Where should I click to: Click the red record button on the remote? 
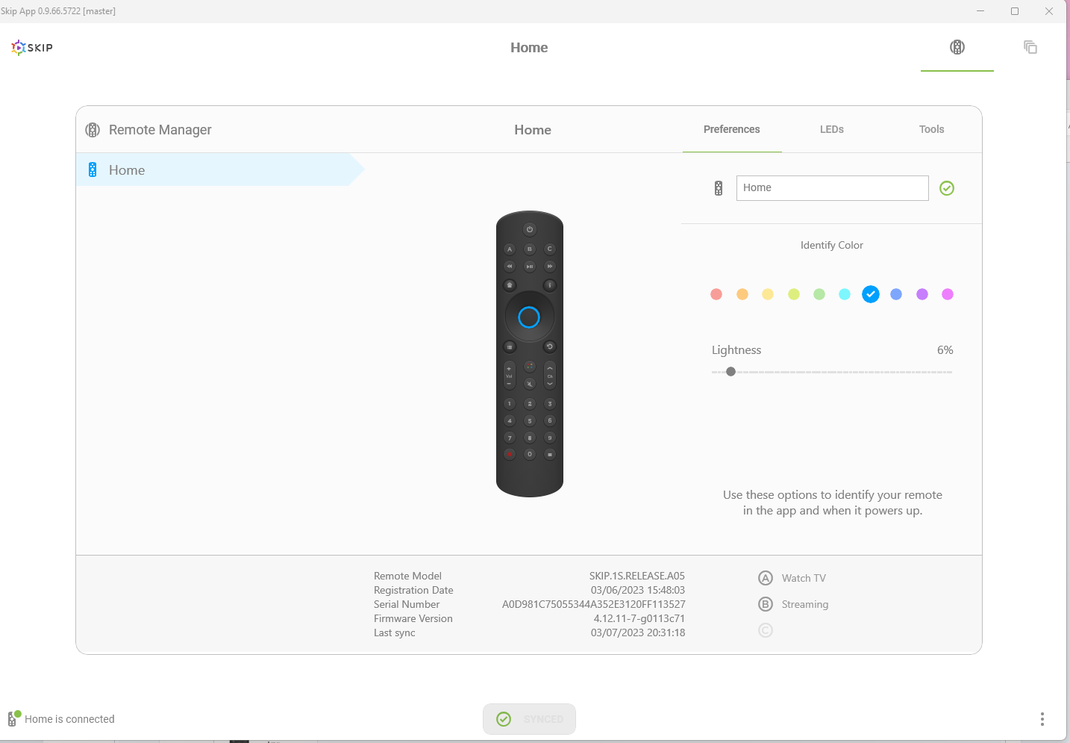[x=510, y=454]
